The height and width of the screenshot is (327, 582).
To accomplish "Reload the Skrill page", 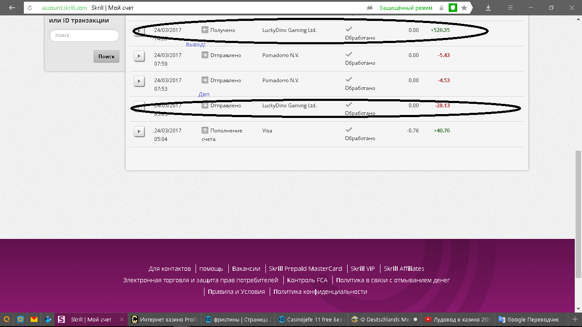I will pyautogui.click(x=30, y=8).
